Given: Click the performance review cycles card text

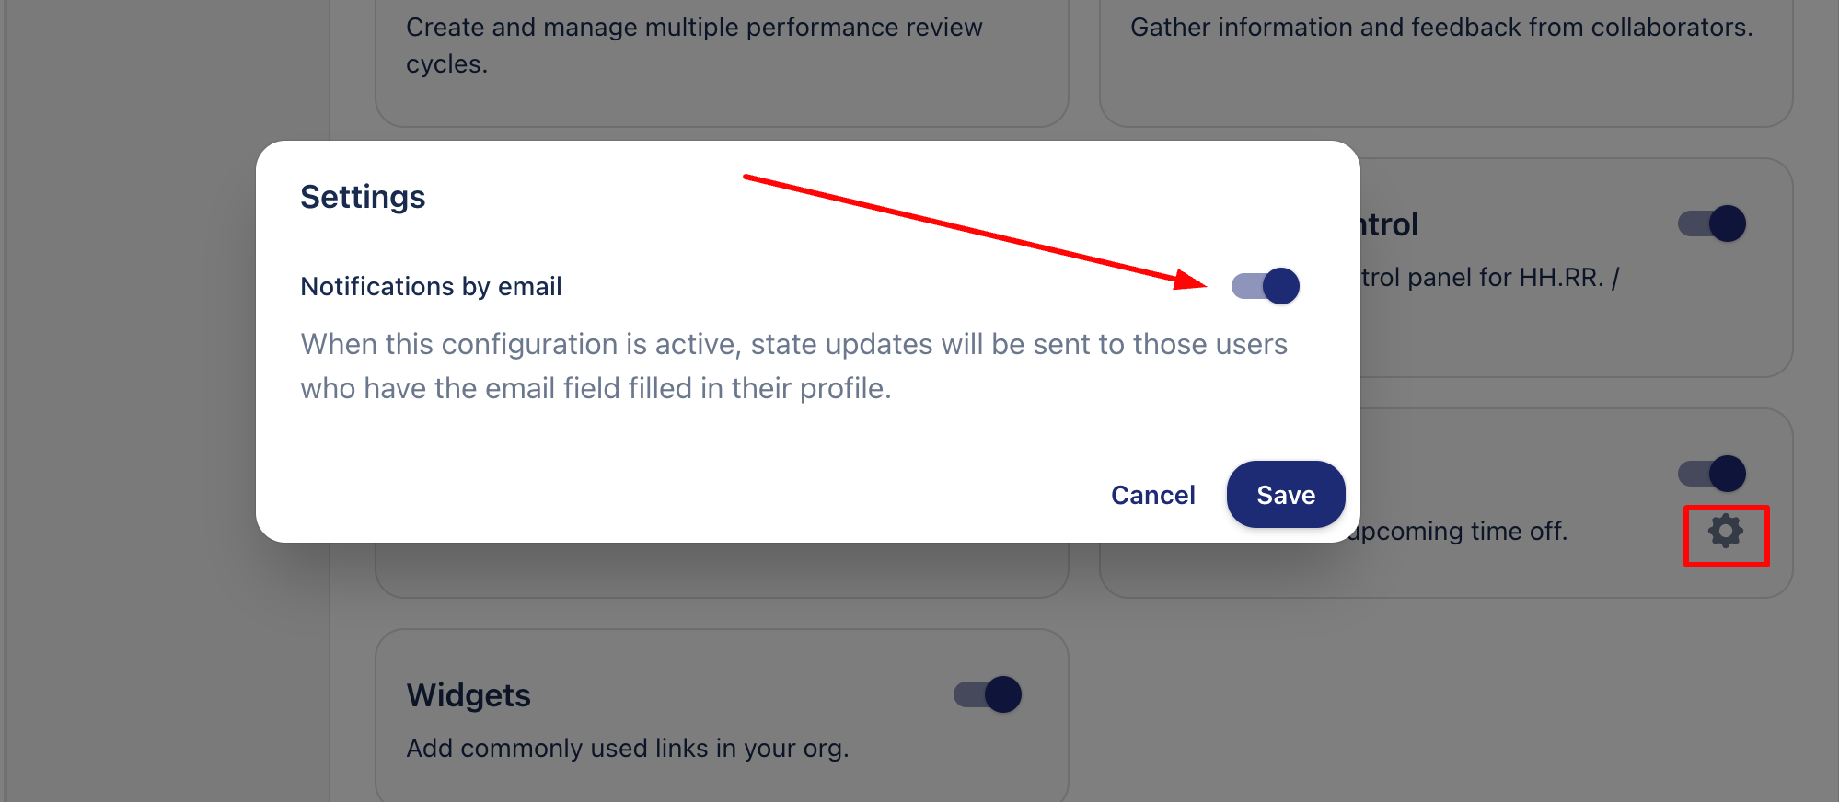Looking at the screenshot, I should (x=694, y=45).
